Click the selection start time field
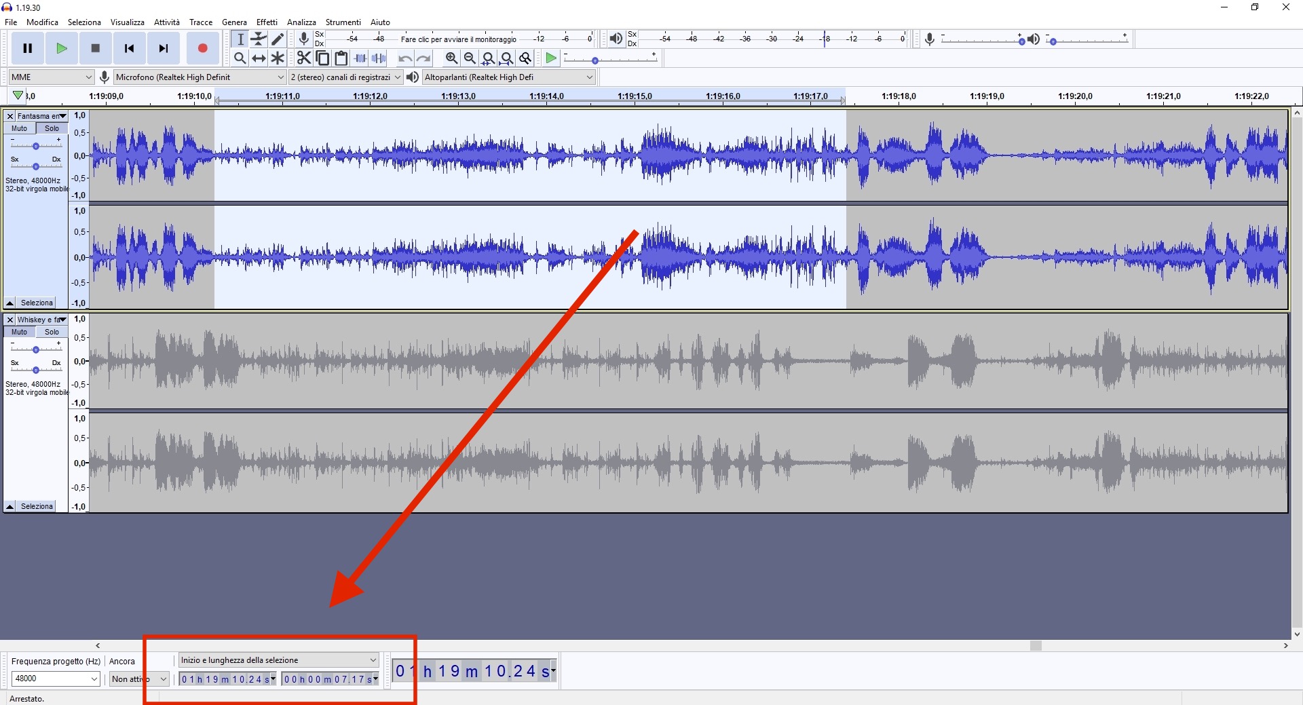The image size is (1303, 705). tap(224, 679)
